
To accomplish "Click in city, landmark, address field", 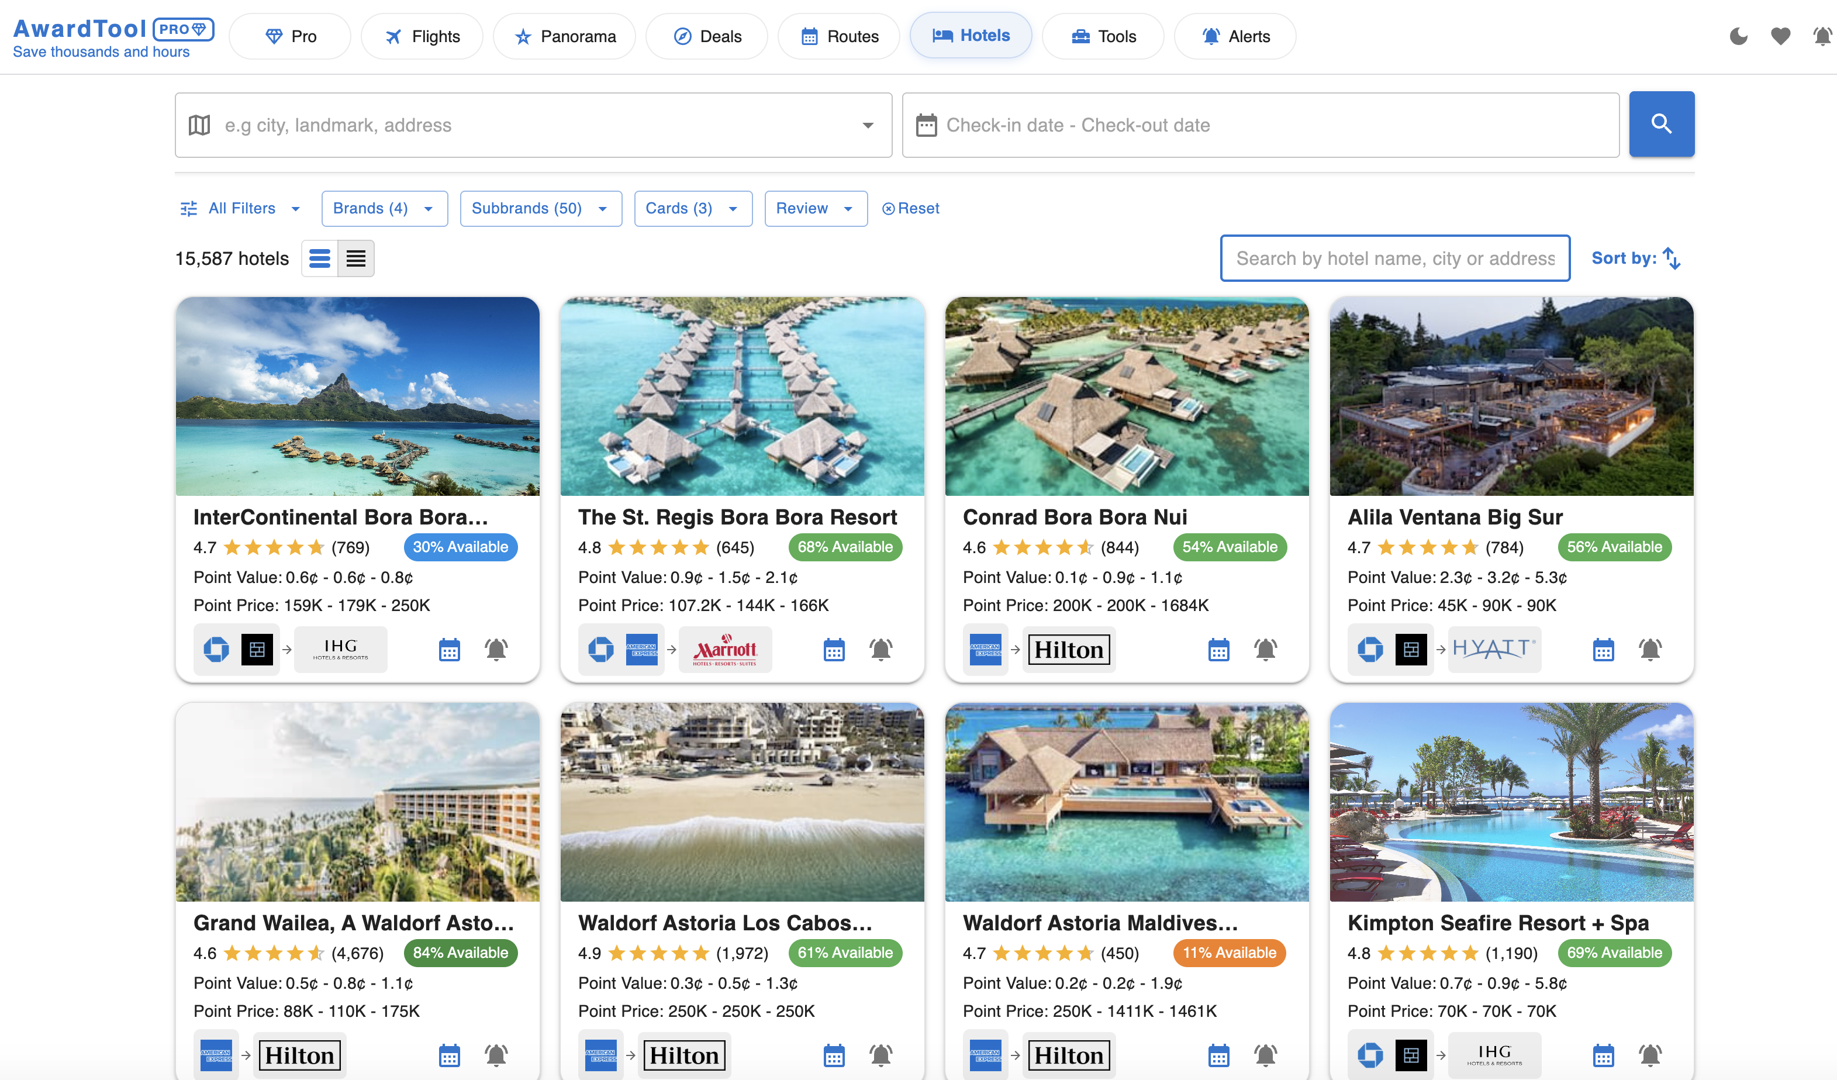I will coord(533,125).
